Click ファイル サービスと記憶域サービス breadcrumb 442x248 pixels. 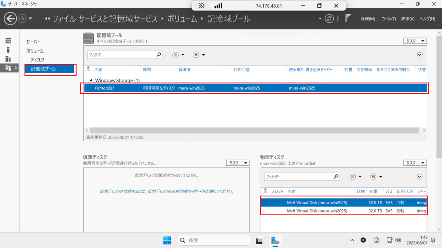[x=105, y=19]
